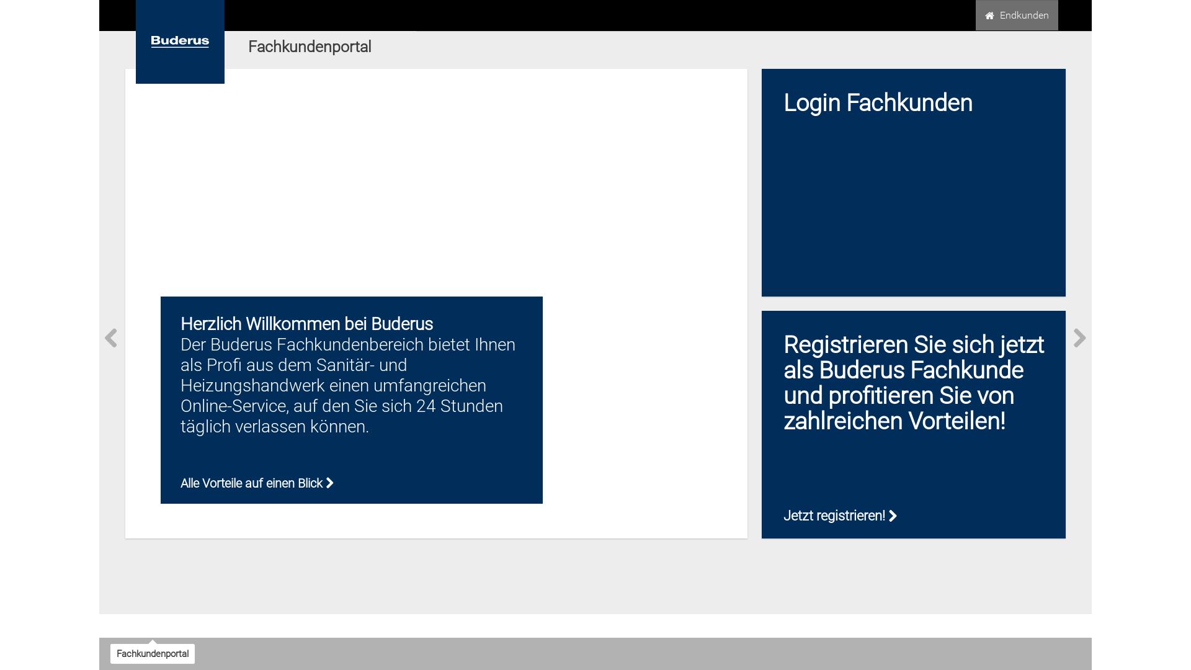Click Login Fachkunden heading

point(878,103)
